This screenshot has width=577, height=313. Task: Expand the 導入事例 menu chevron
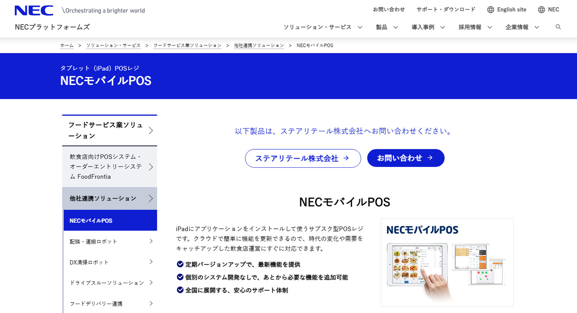(443, 27)
